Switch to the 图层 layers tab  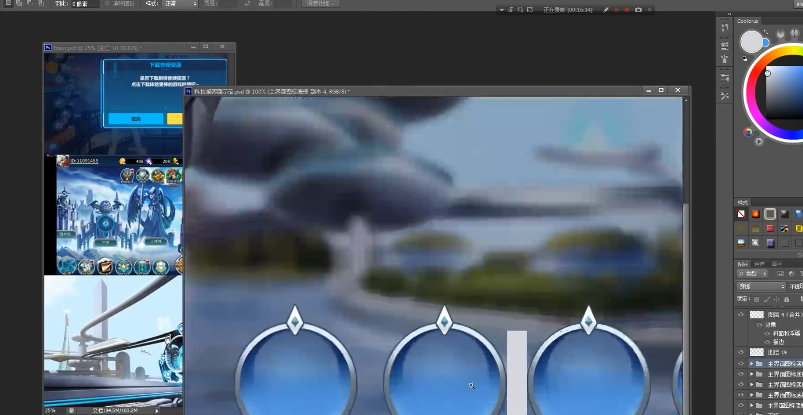(x=743, y=264)
